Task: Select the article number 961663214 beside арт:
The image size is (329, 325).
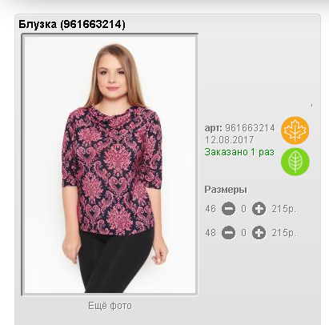Action: (x=250, y=128)
